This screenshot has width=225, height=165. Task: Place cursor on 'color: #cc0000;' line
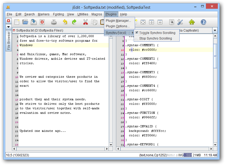coord(143,50)
